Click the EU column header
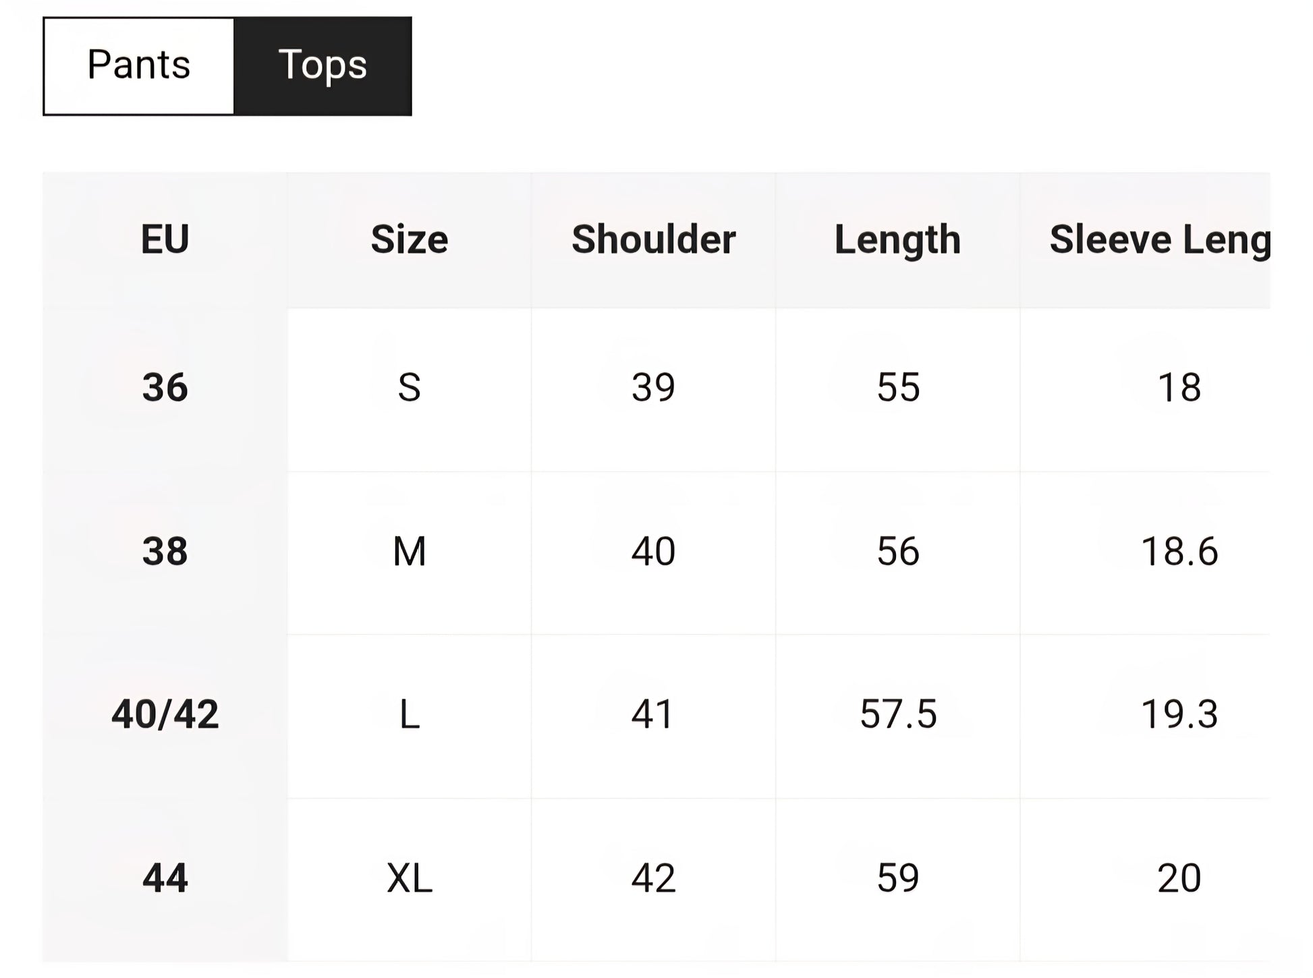This screenshot has height=978, width=1313. (x=165, y=239)
